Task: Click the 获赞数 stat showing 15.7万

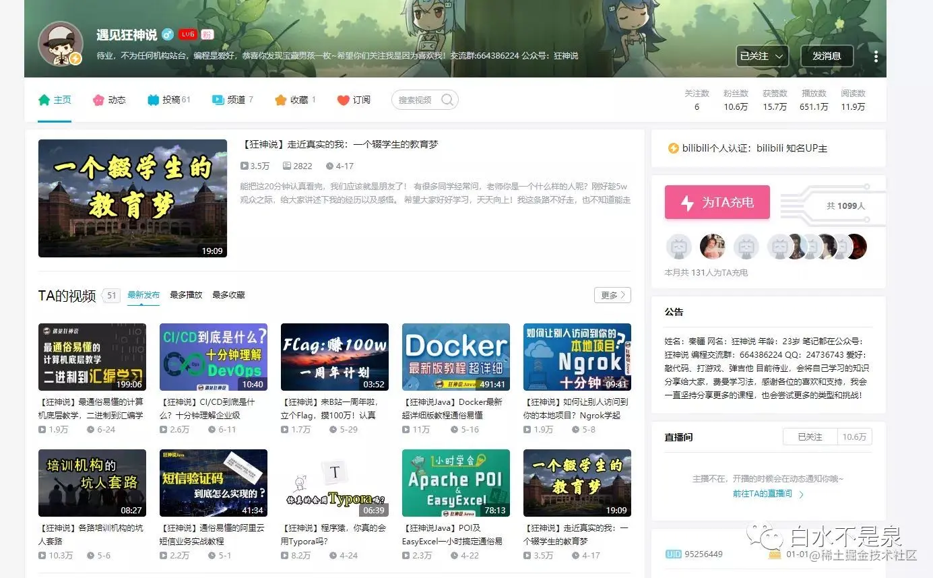Action: (775, 100)
